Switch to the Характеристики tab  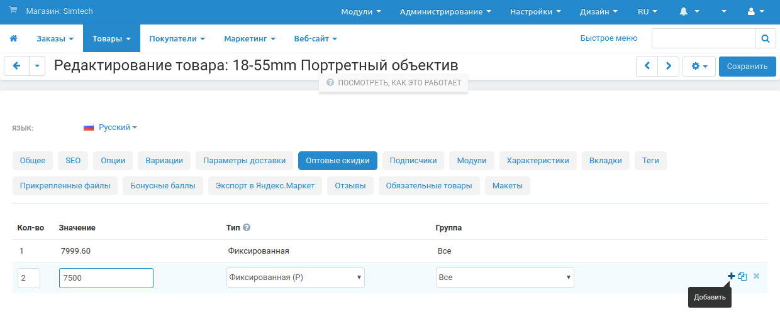(538, 161)
